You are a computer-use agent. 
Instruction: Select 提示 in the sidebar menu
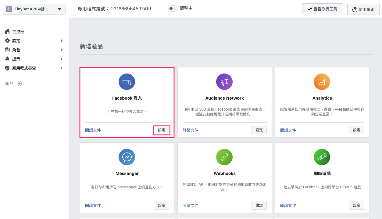pyautogui.click(x=16, y=59)
